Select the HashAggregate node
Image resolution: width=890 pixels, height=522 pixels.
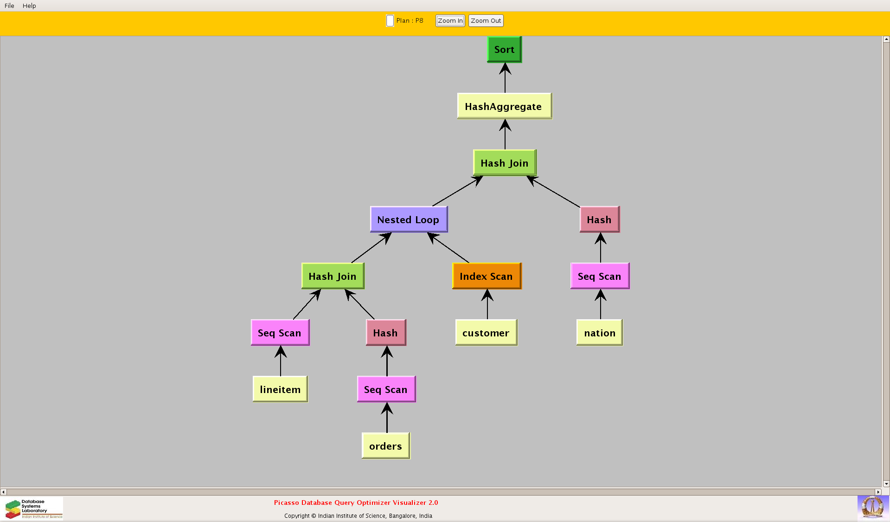click(x=504, y=106)
